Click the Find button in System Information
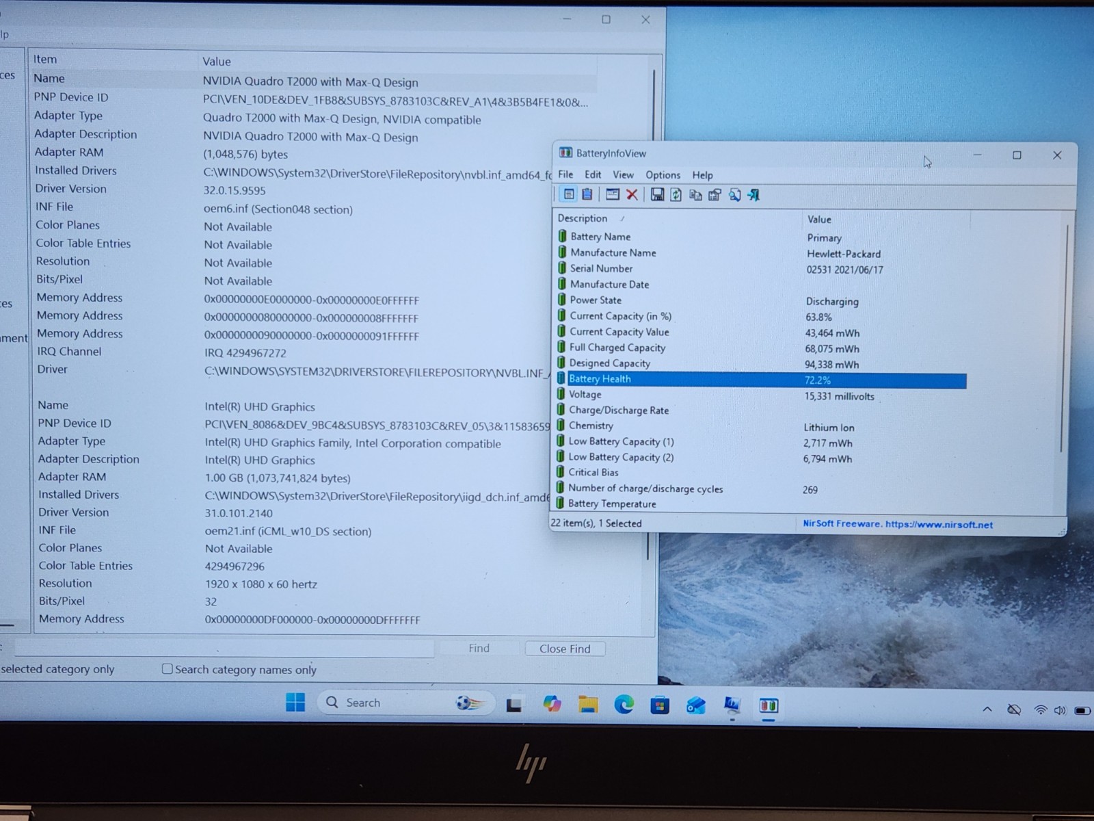This screenshot has height=821, width=1094. pos(479,648)
